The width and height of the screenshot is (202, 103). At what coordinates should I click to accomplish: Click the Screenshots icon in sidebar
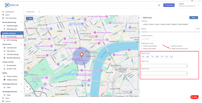coord(4,65)
